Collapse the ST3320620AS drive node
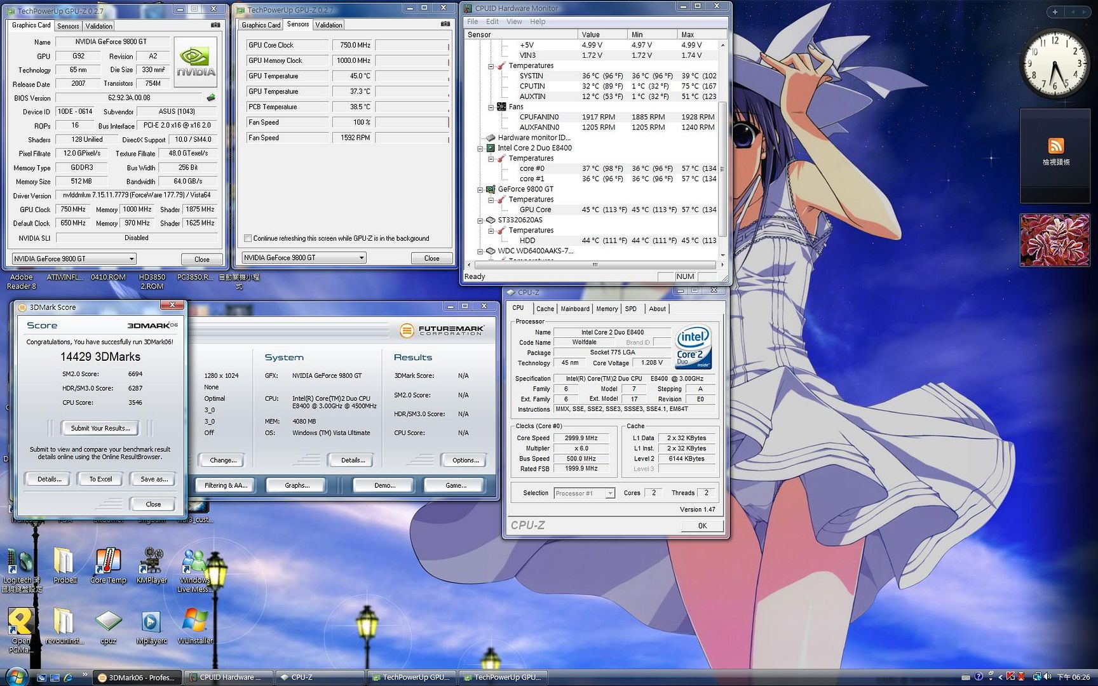The image size is (1098, 686). [480, 220]
